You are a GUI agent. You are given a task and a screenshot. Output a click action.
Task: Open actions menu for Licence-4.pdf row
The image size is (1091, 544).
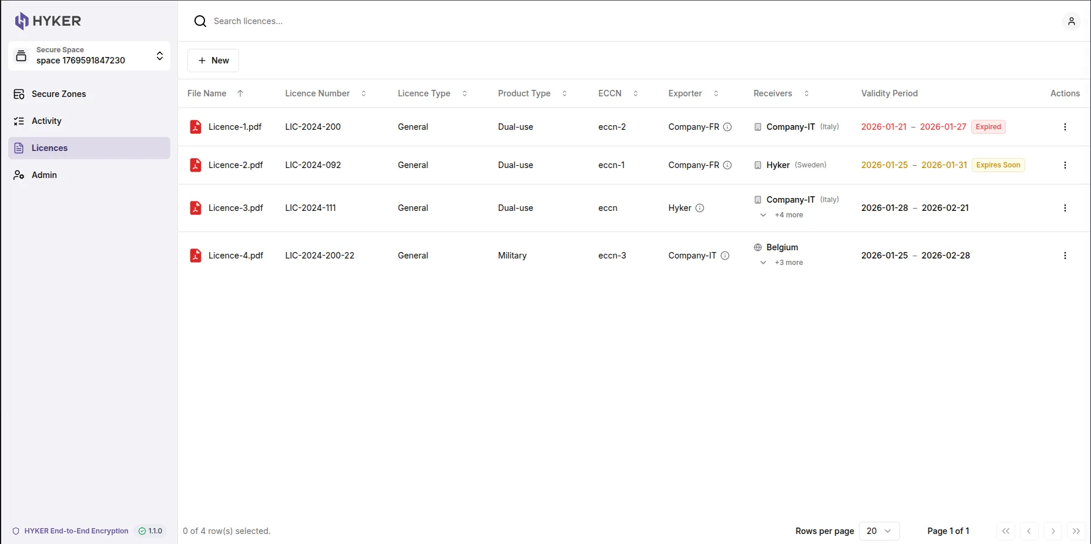click(x=1065, y=256)
